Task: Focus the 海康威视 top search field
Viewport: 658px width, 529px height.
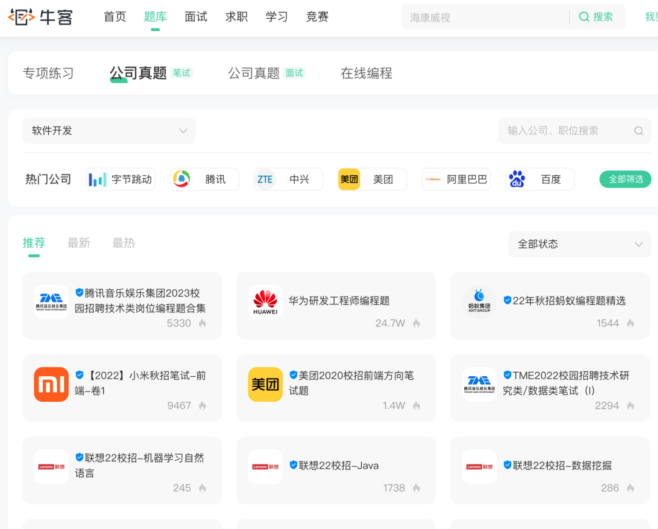Action: point(485,17)
